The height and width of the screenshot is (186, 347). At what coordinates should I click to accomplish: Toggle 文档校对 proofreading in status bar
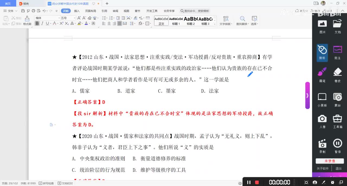click(65, 183)
